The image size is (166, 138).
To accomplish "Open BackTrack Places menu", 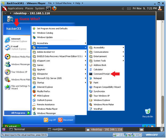I will click(x=29, y=8).
